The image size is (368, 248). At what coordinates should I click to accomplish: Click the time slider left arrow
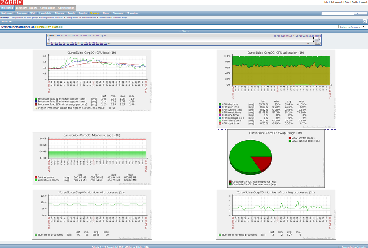point(49,40)
